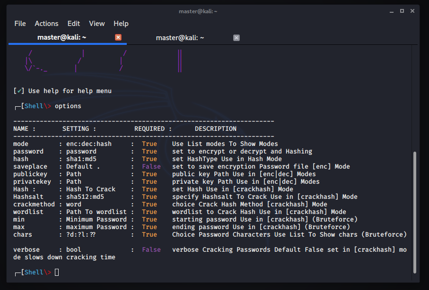This screenshot has height=290, width=429.
Task: Open the Help menu
Action: (121, 24)
